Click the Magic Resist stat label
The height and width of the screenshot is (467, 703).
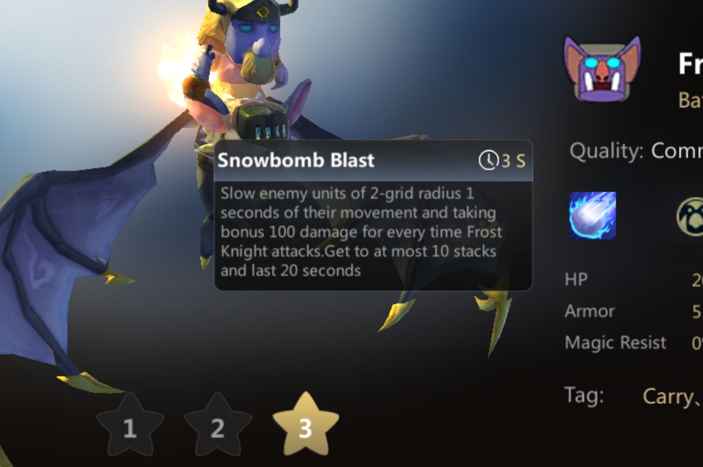pyautogui.click(x=616, y=342)
